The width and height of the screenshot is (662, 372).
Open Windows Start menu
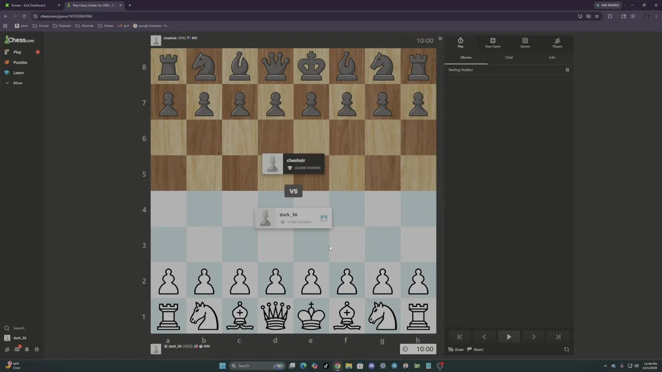click(222, 366)
